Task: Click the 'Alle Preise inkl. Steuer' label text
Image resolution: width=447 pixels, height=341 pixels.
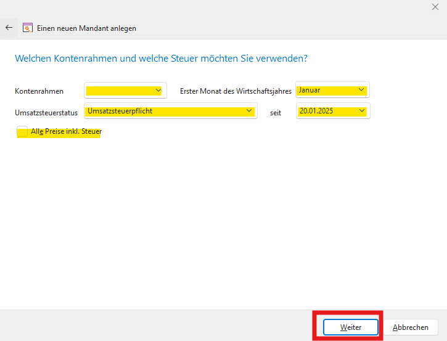Action: 66,131
